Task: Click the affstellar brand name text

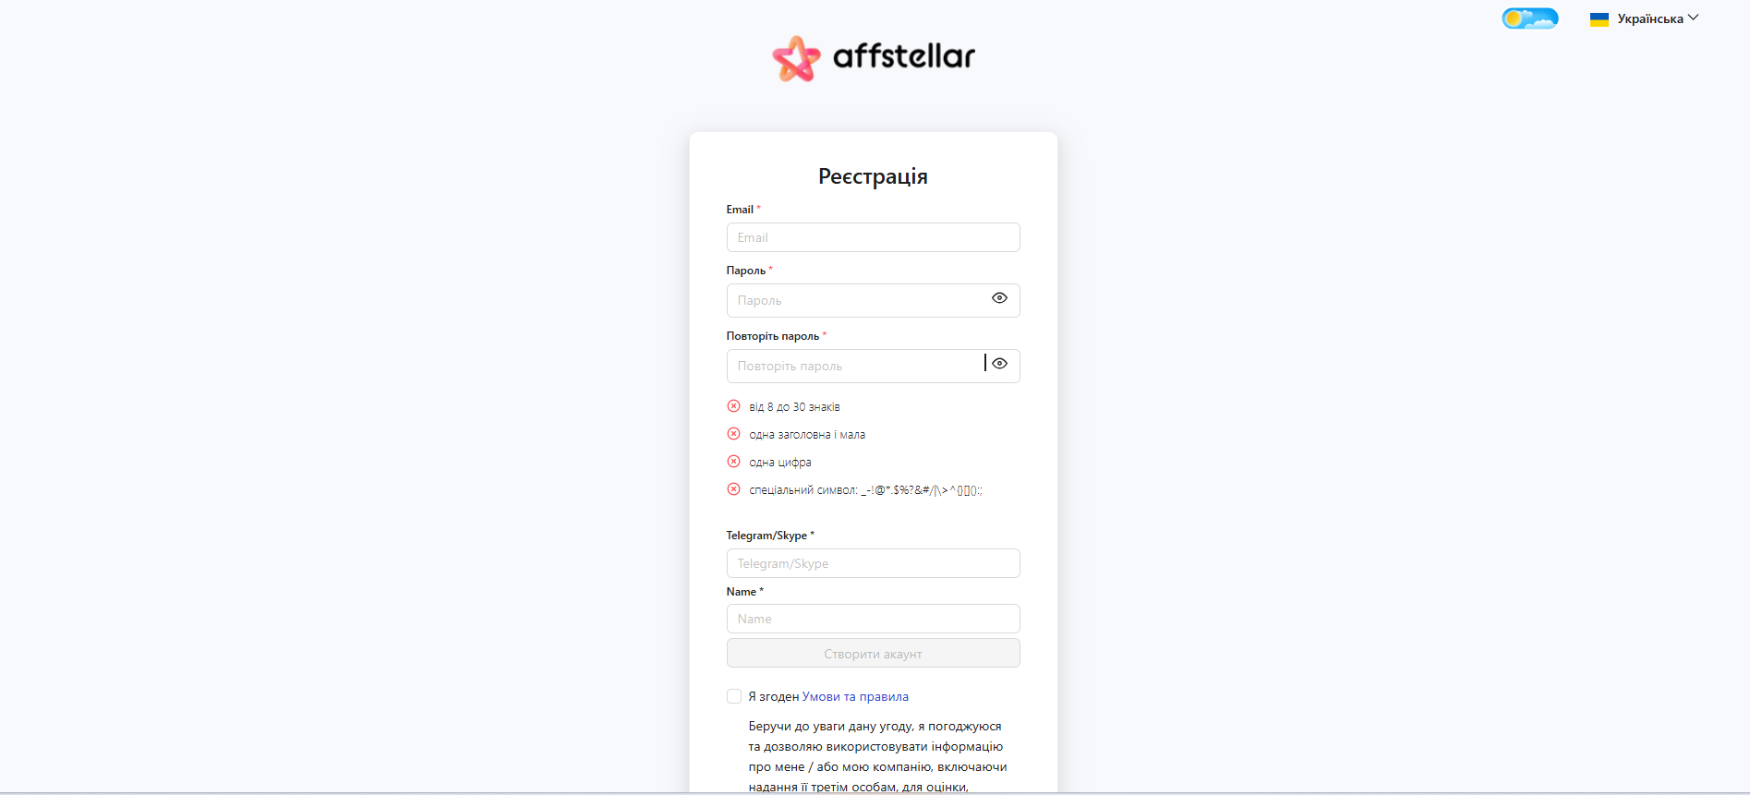Action: (904, 56)
